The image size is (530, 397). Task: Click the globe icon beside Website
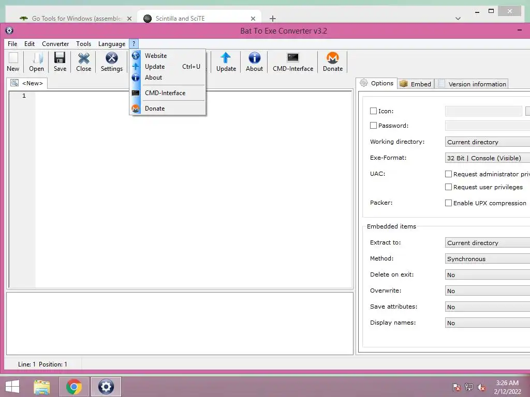(x=136, y=55)
